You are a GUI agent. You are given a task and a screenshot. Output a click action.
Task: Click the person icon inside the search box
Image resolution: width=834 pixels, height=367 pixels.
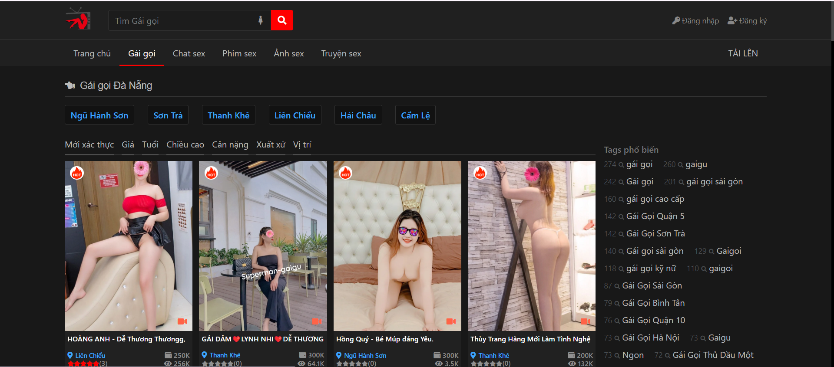(x=261, y=20)
